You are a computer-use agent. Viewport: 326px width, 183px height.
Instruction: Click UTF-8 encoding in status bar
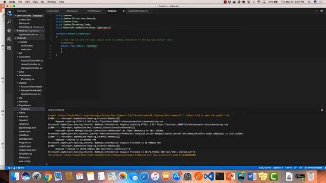(289, 168)
